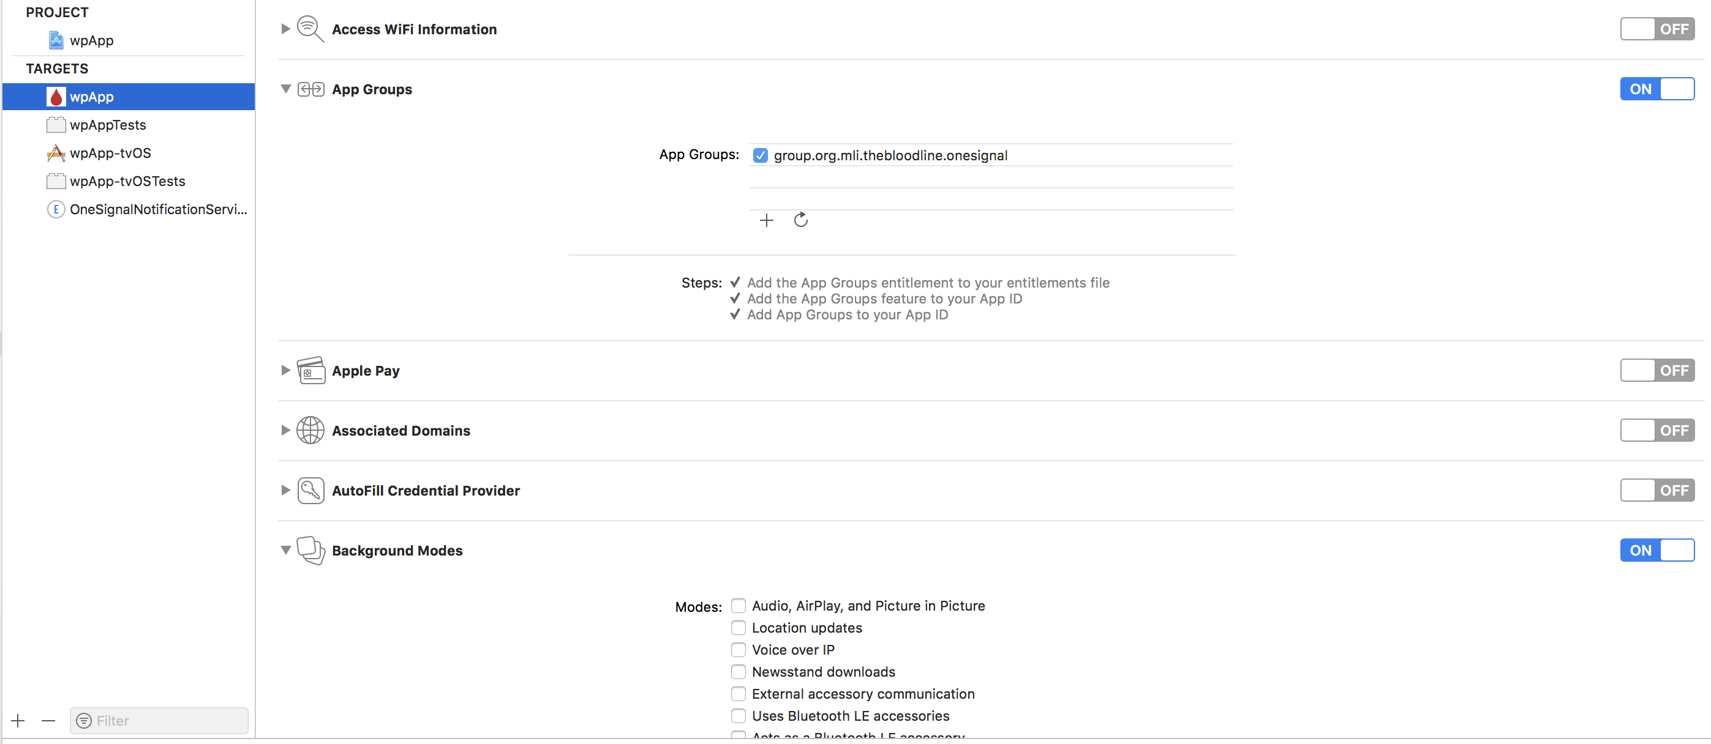Select the wpApp-tvOS target
The width and height of the screenshot is (1711, 744).
point(110,152)
